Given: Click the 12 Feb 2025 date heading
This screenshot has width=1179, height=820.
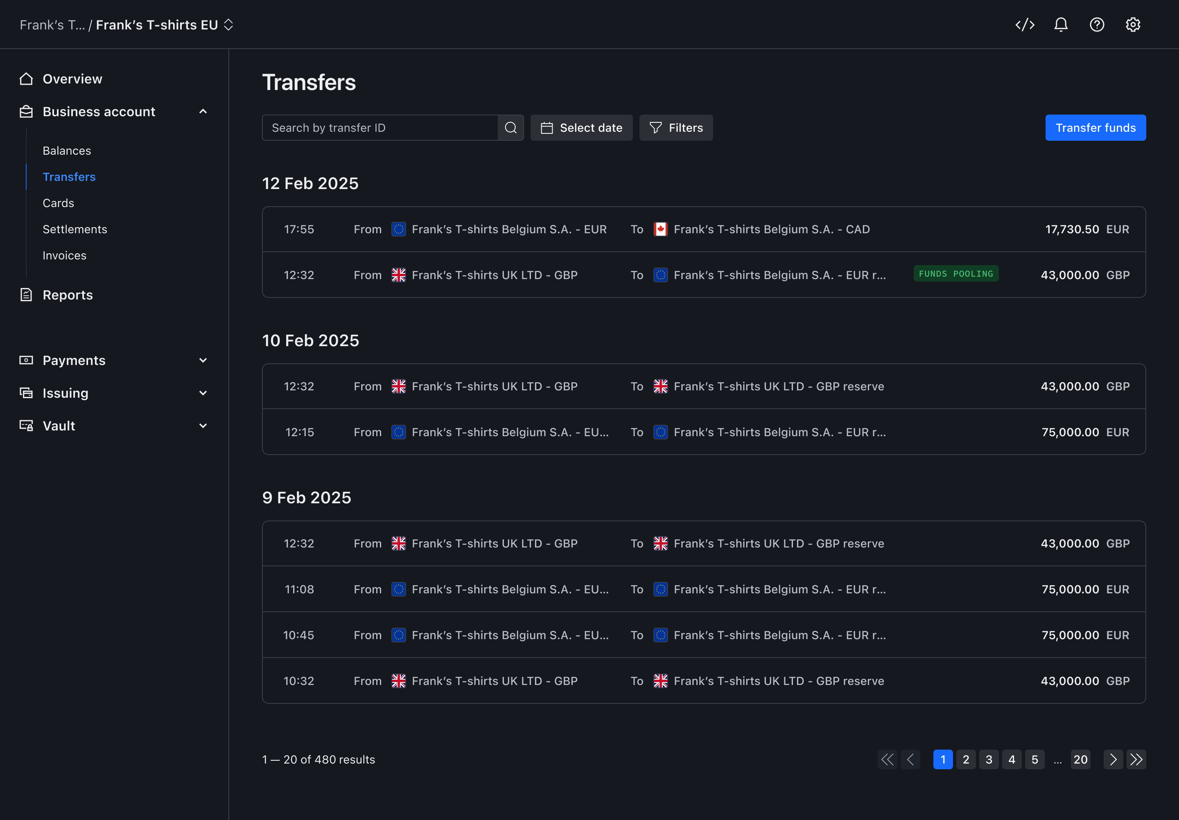Looking at the screenshot, I should 310,184.
